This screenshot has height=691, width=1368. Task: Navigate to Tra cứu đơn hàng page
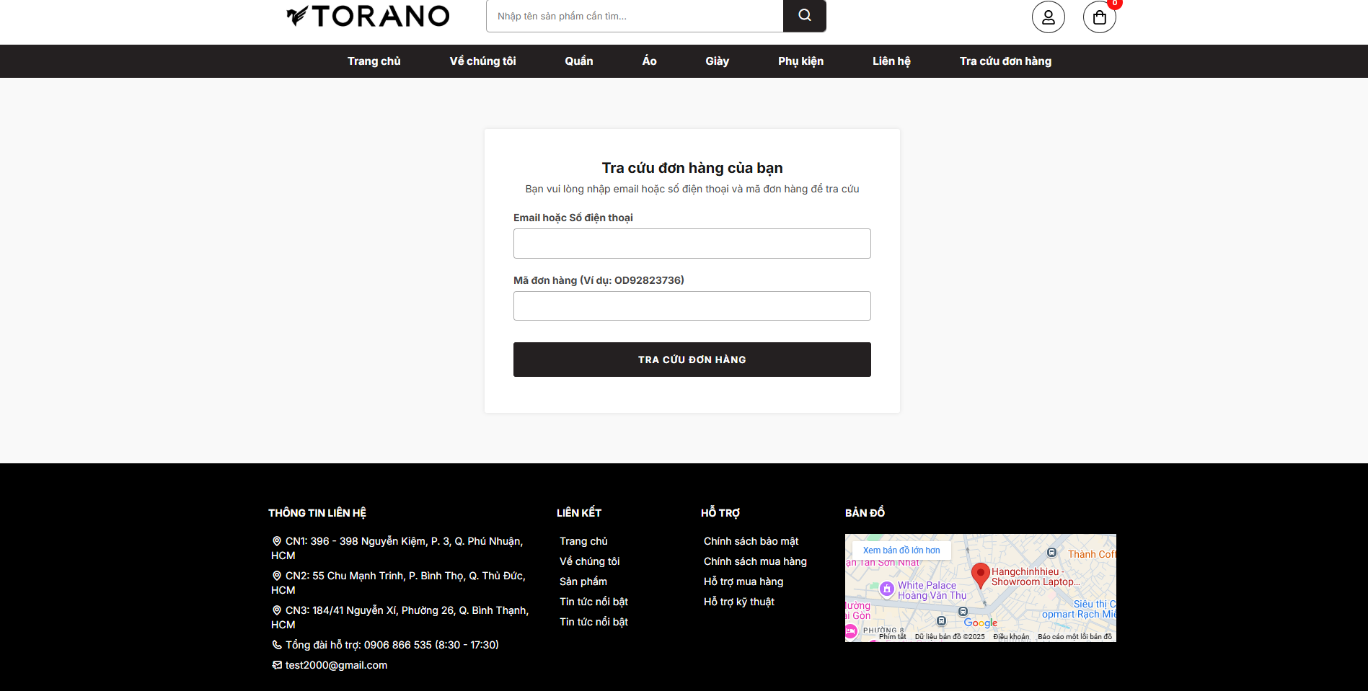[x=1005, y=61]
